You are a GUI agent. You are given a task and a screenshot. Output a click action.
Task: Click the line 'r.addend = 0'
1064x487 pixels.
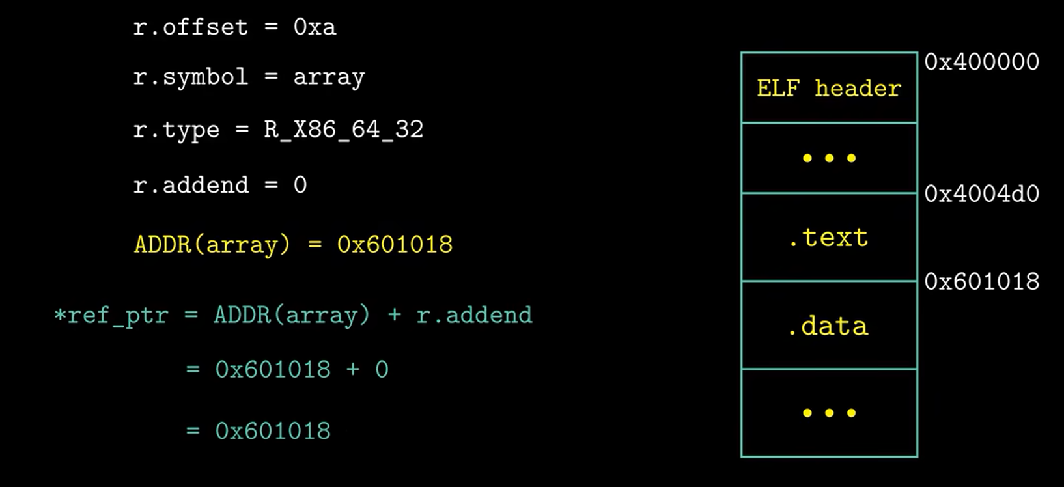click(219, 185)
